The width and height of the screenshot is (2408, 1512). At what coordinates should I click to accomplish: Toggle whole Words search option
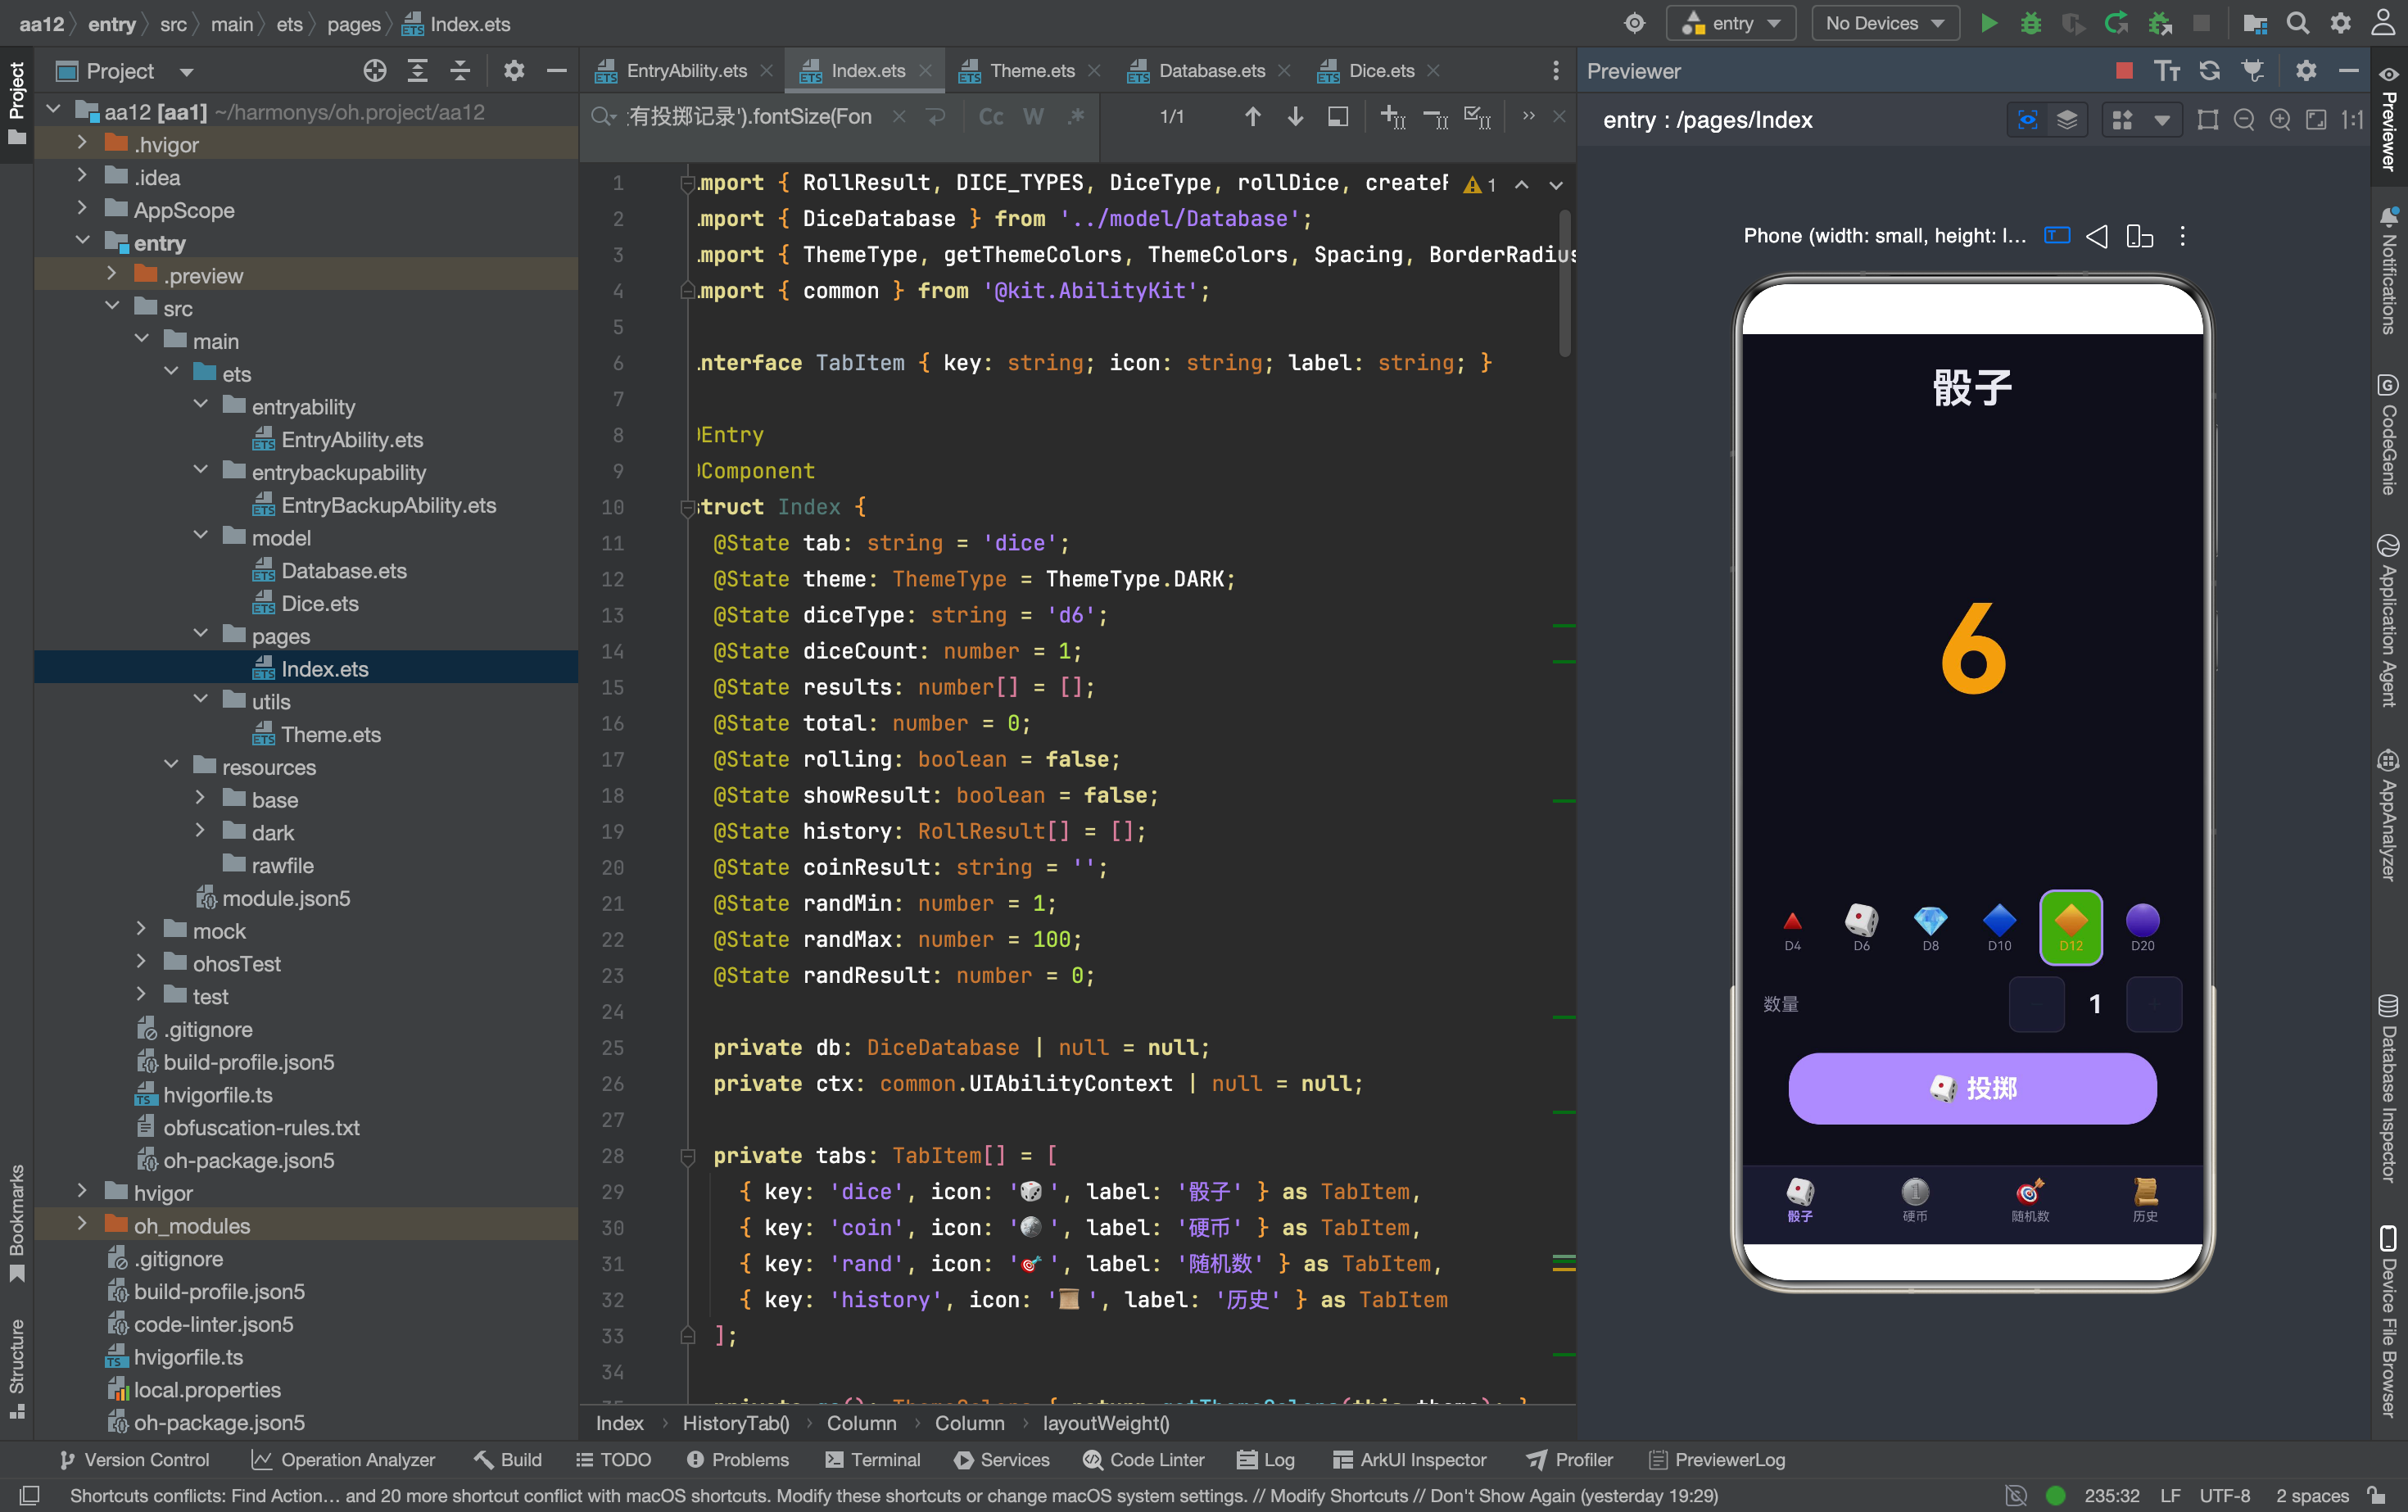click(x=1033, y=117)
